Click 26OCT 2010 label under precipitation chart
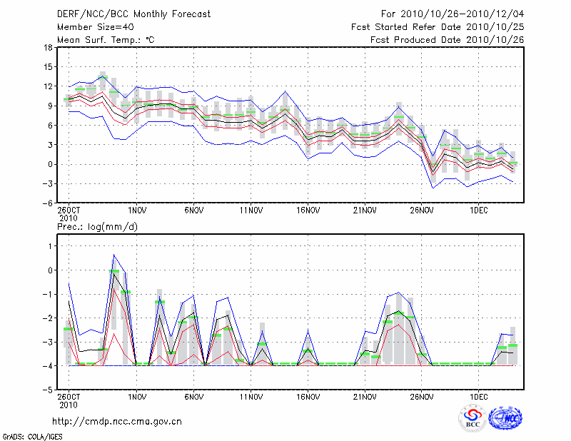 point(69,400)
